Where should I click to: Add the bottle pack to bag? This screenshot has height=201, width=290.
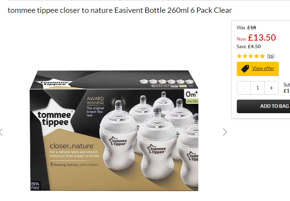click(x=263, y=106)
